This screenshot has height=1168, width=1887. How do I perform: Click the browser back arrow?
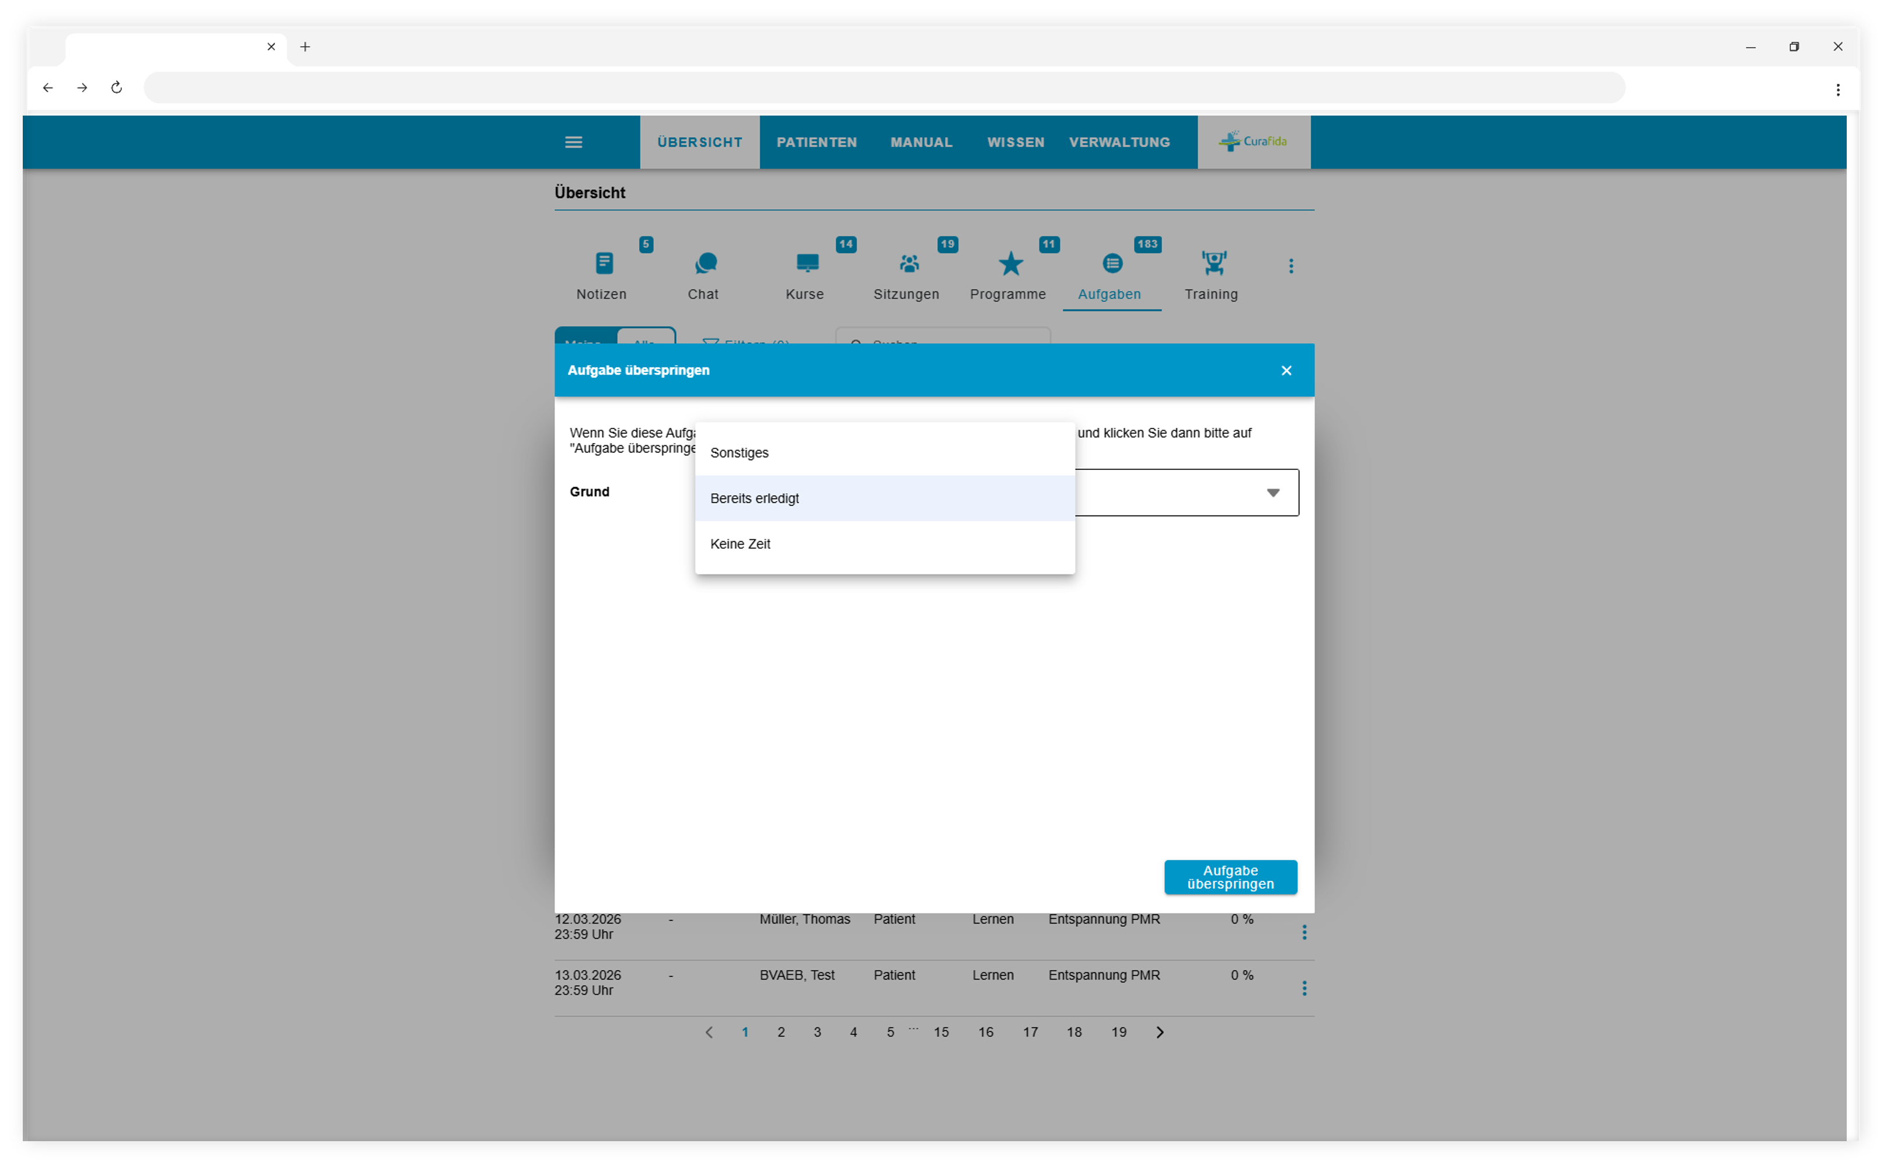(x=48, y=88)
